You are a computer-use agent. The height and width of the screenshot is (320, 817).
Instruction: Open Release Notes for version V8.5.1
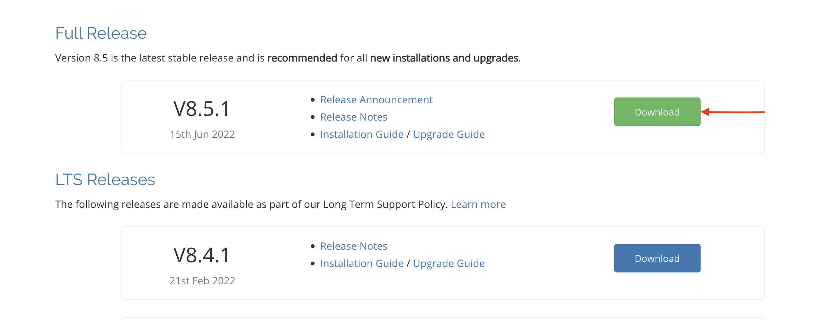(x=354, y=117)
